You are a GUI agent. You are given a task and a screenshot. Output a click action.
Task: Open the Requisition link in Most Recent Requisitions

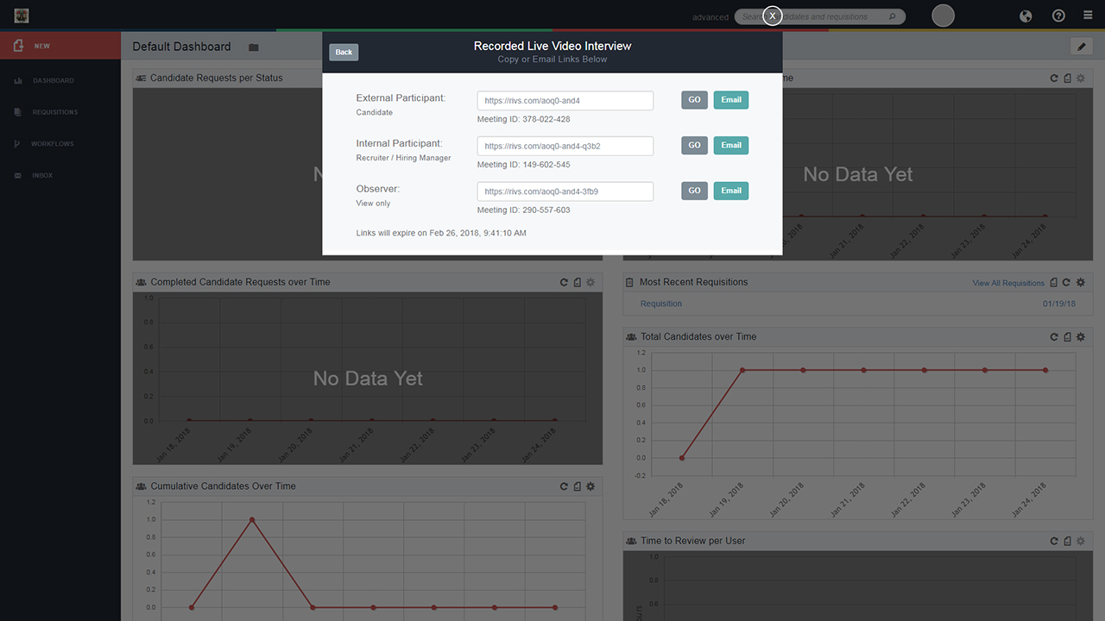pyautogui.click(x=661, y=304)
